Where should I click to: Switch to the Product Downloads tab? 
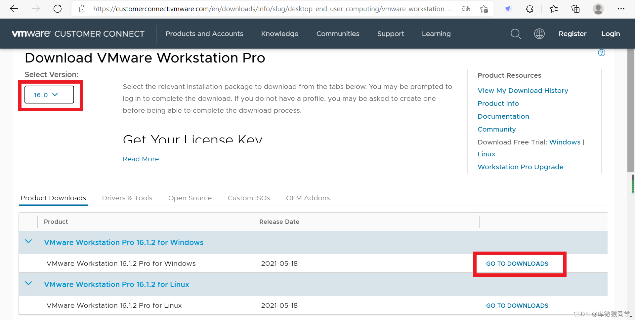coord(53,198)
